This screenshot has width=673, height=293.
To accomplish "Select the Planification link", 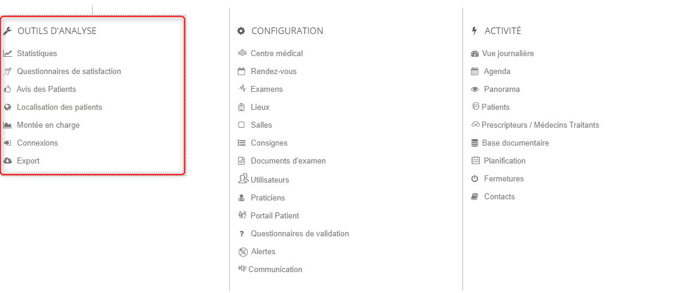I will 504,161.
